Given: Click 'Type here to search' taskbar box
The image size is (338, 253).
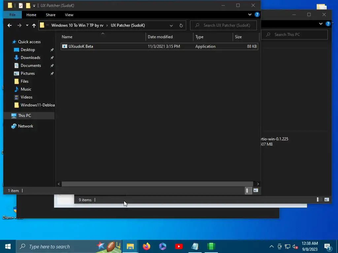Looking at the screenshot, I should pyautogui.click(x=69, y=246).
